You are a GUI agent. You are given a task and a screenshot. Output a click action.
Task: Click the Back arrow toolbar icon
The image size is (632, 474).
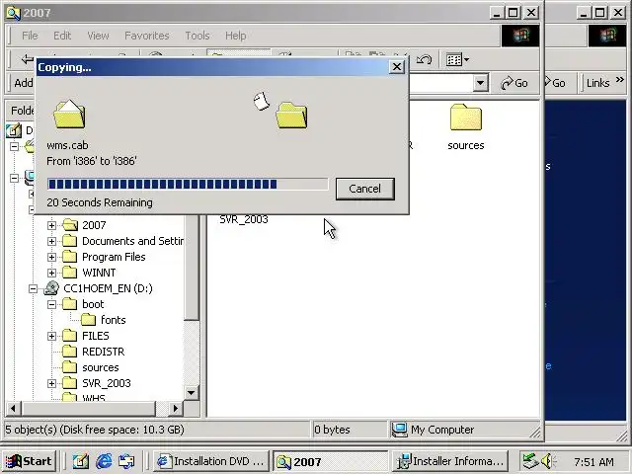coord(27,59)
